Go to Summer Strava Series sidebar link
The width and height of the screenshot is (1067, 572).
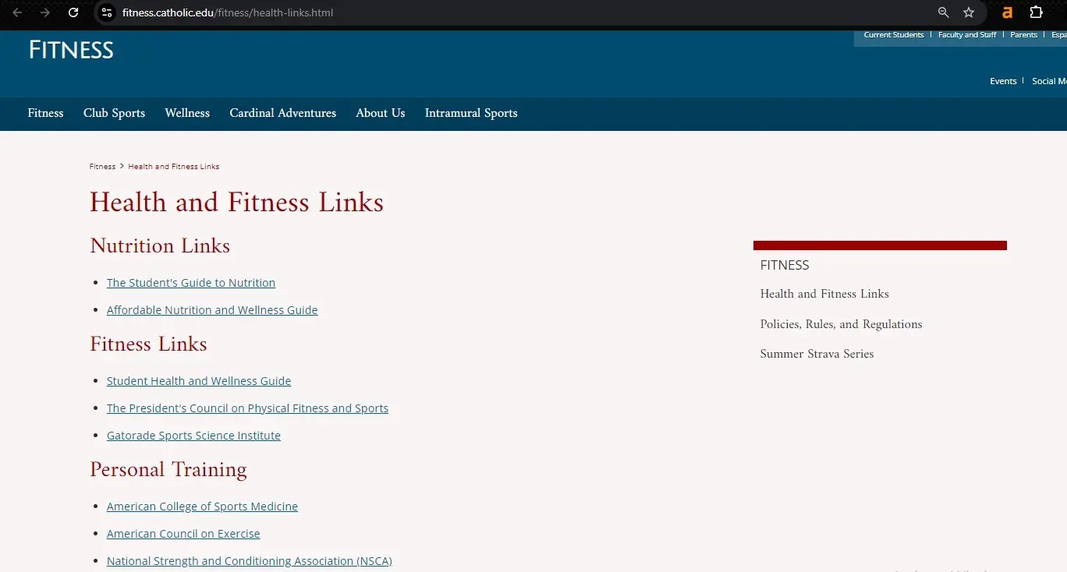pyautogui.click(x=817, y=354)
